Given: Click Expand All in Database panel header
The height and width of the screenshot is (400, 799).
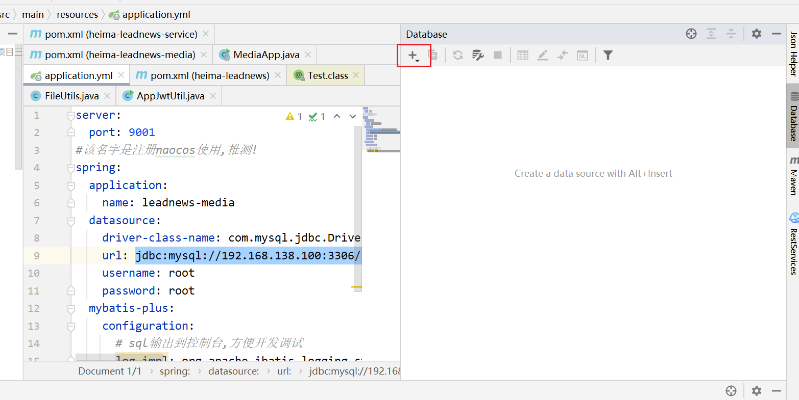Looking at the screenshot, I should [711, 34].
